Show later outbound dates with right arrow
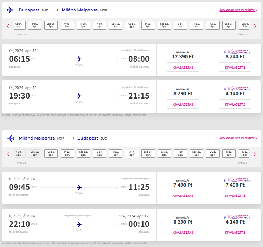 coord(255,26)
